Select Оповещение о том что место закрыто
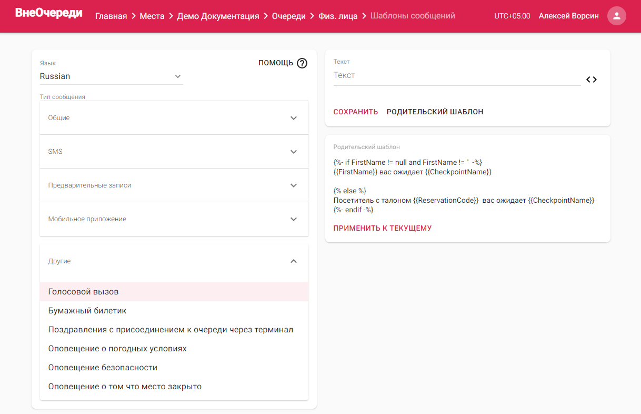Screen dimensions: 641x414 point(174,387)
